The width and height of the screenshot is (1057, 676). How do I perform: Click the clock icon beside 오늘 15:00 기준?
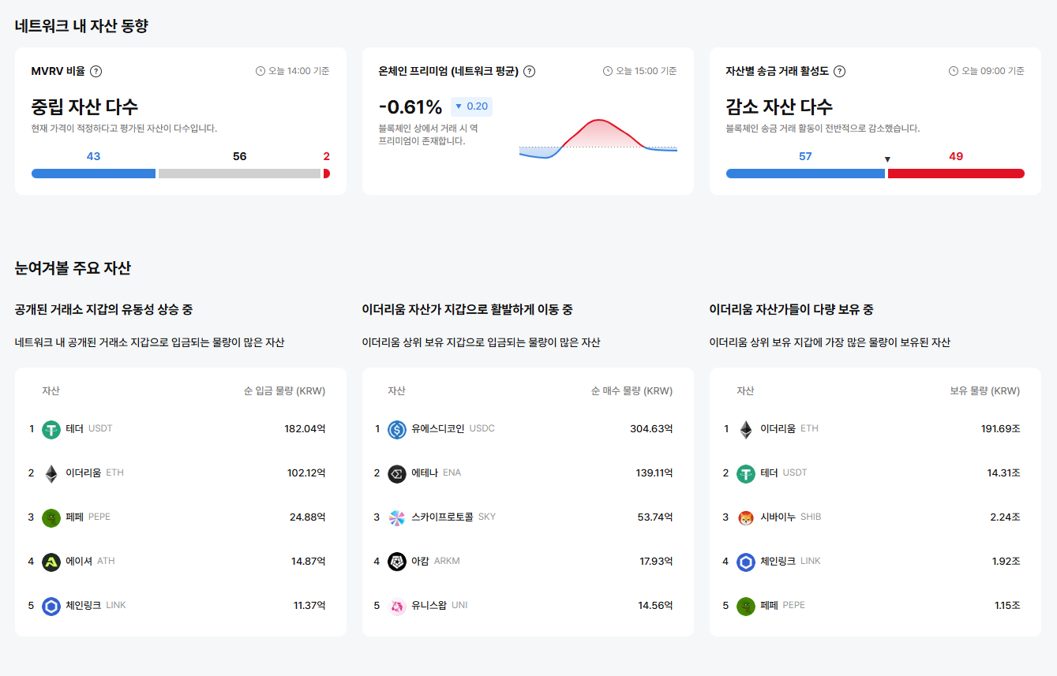[608, 71]
